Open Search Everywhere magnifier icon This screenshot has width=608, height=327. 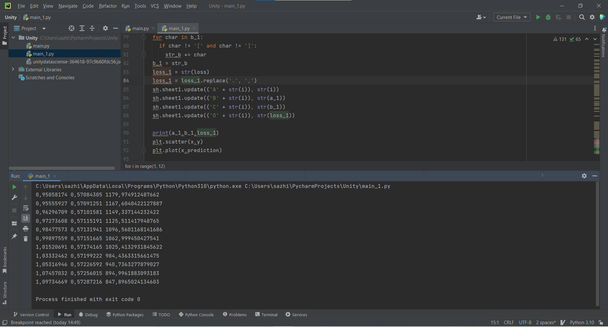[582, 17]
